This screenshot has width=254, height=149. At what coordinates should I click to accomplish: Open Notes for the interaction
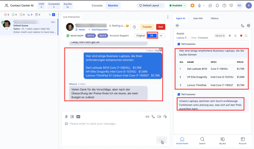tap(80, 30)
